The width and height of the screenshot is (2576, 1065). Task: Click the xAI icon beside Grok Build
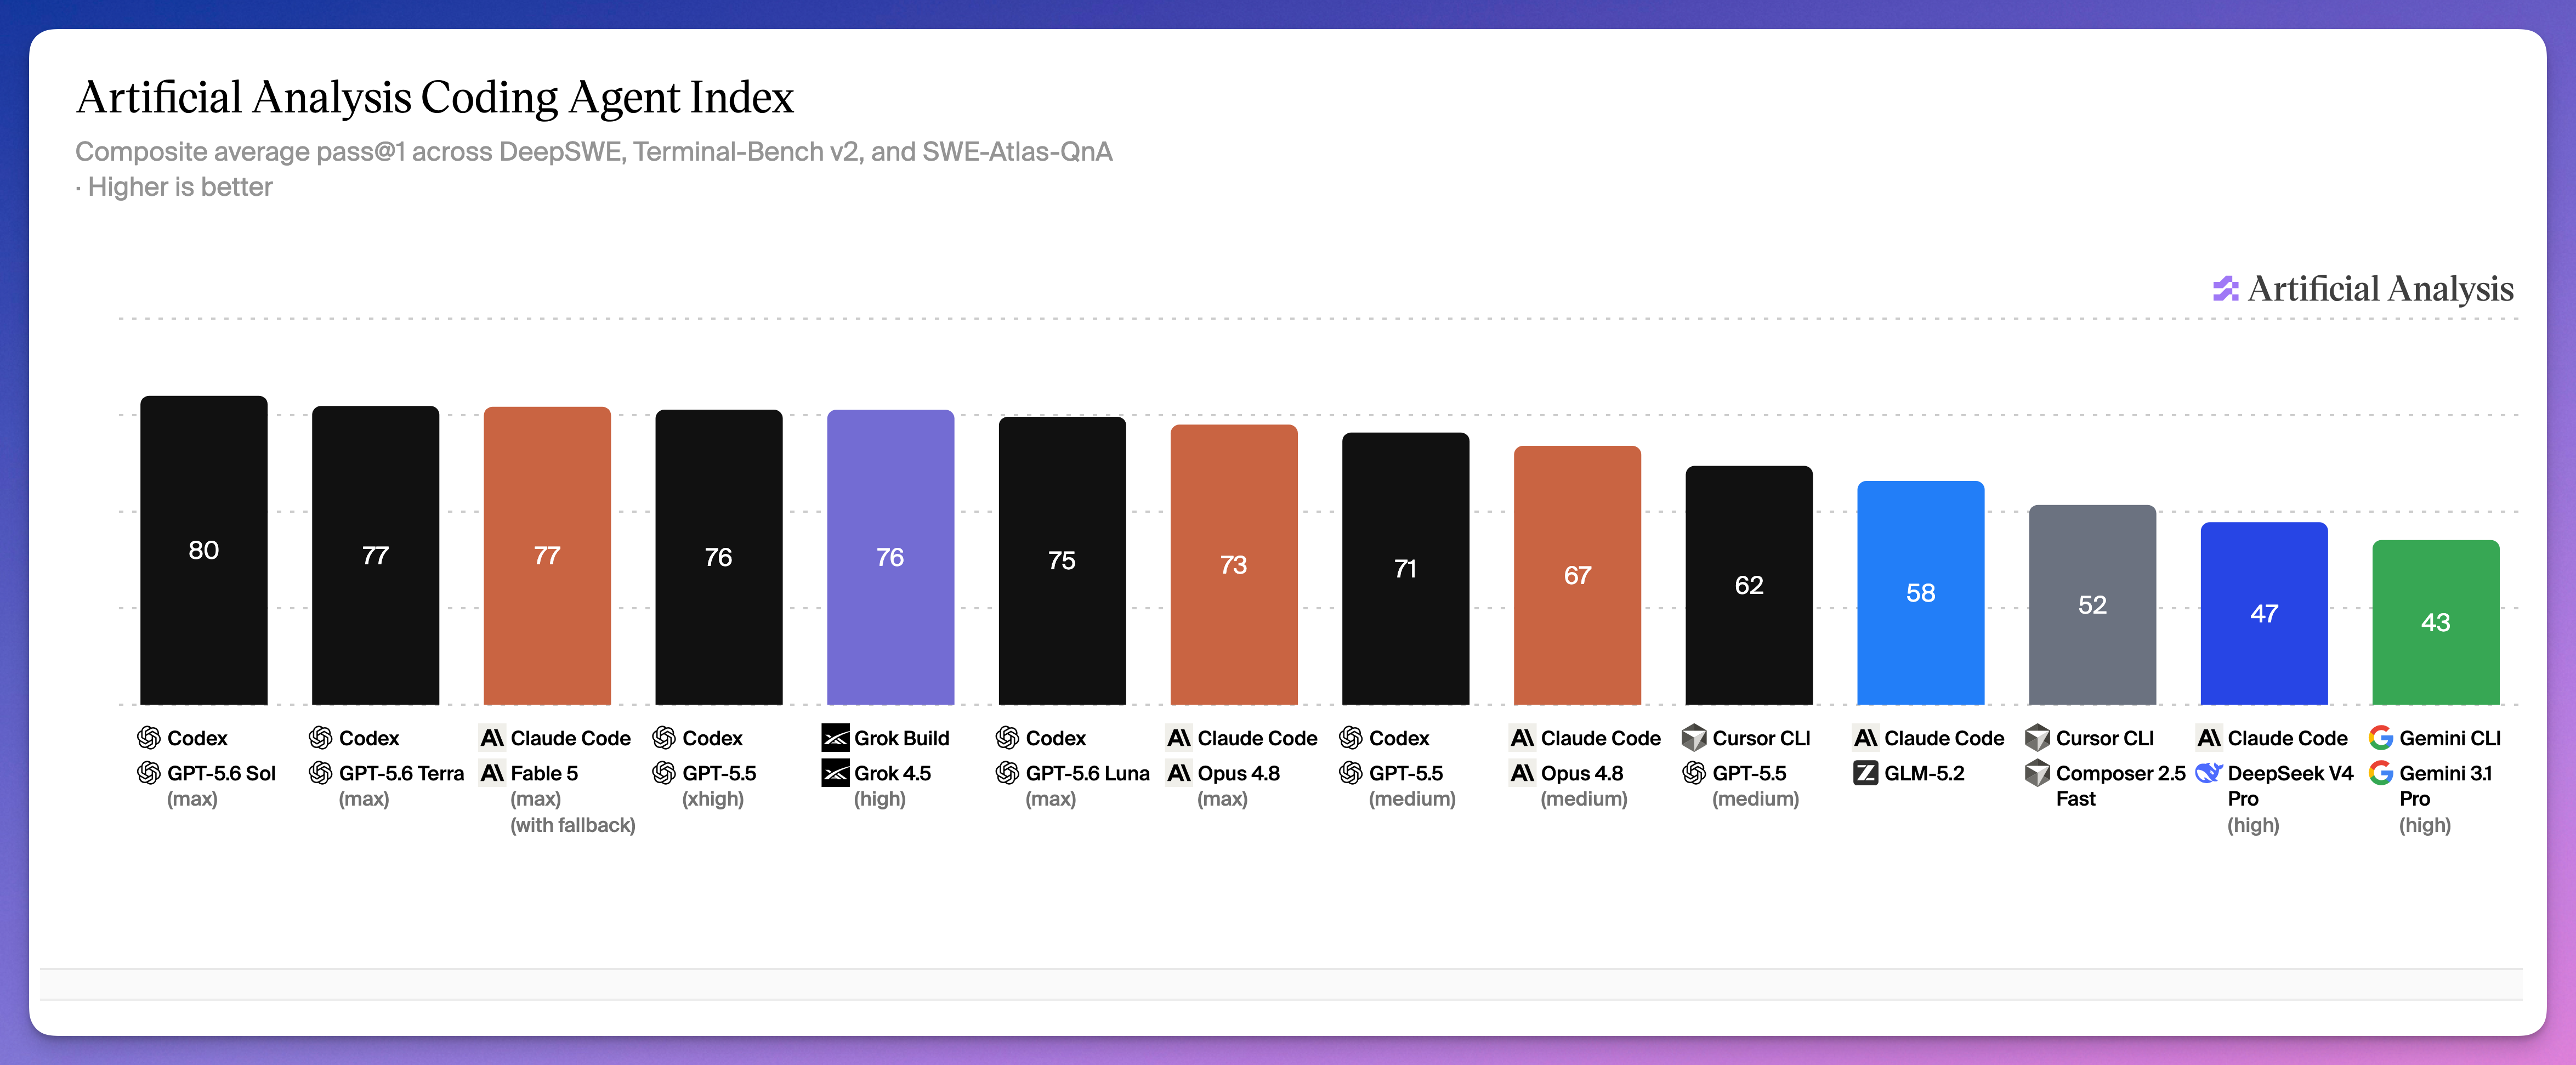(835, 738)
